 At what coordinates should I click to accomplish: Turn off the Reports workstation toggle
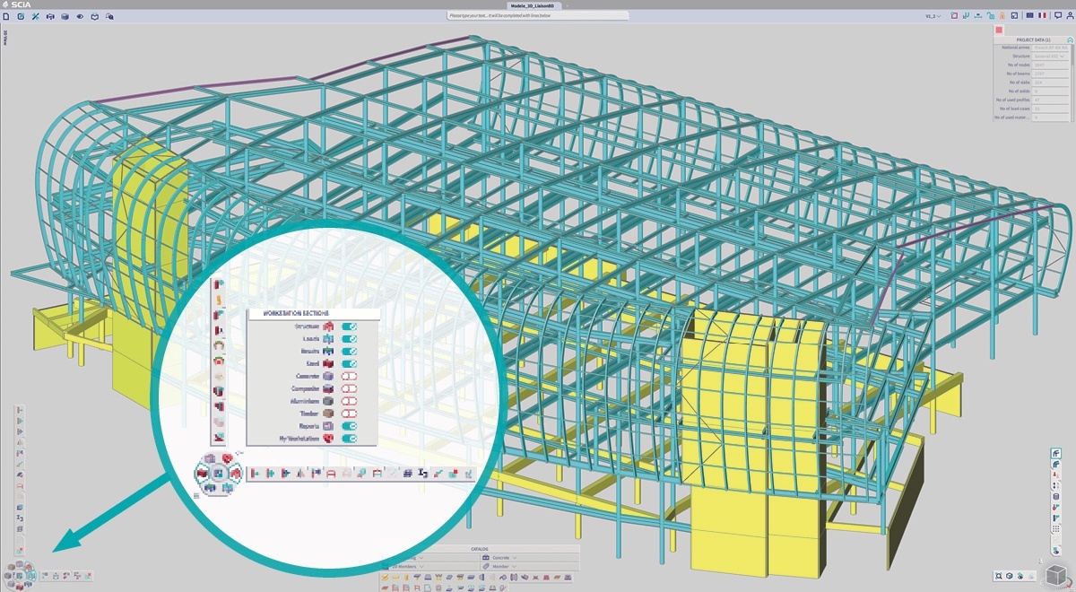tap(349, 426)
